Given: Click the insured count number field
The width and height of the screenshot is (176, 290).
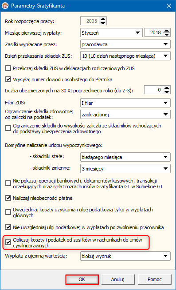Looking at the screenshot, I should (x=154, y=90).
